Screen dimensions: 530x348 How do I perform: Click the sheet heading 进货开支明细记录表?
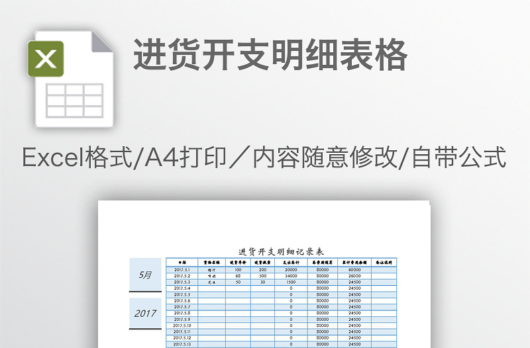click(281, 252)
